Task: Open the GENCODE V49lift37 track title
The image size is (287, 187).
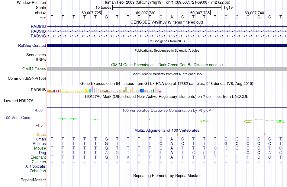Action: [x=166, y=22]
